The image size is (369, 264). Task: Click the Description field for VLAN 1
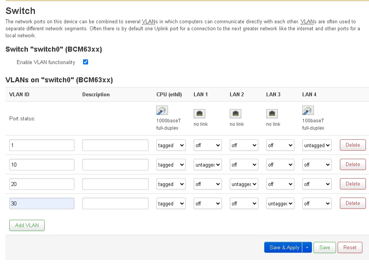tap(115, 145)
